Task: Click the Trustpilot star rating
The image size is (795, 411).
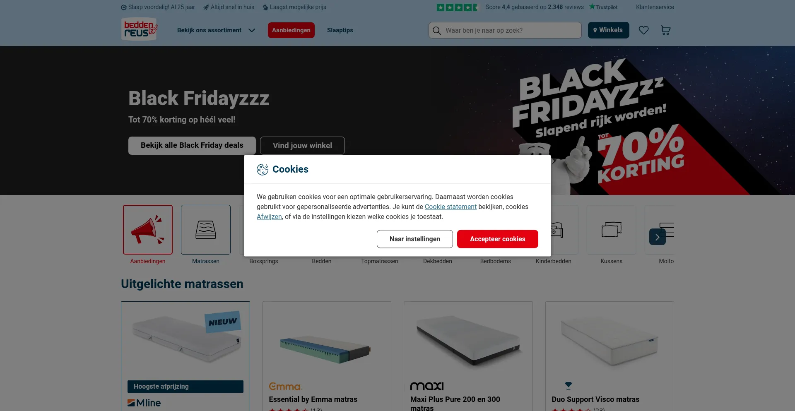Action: [457, 7]
